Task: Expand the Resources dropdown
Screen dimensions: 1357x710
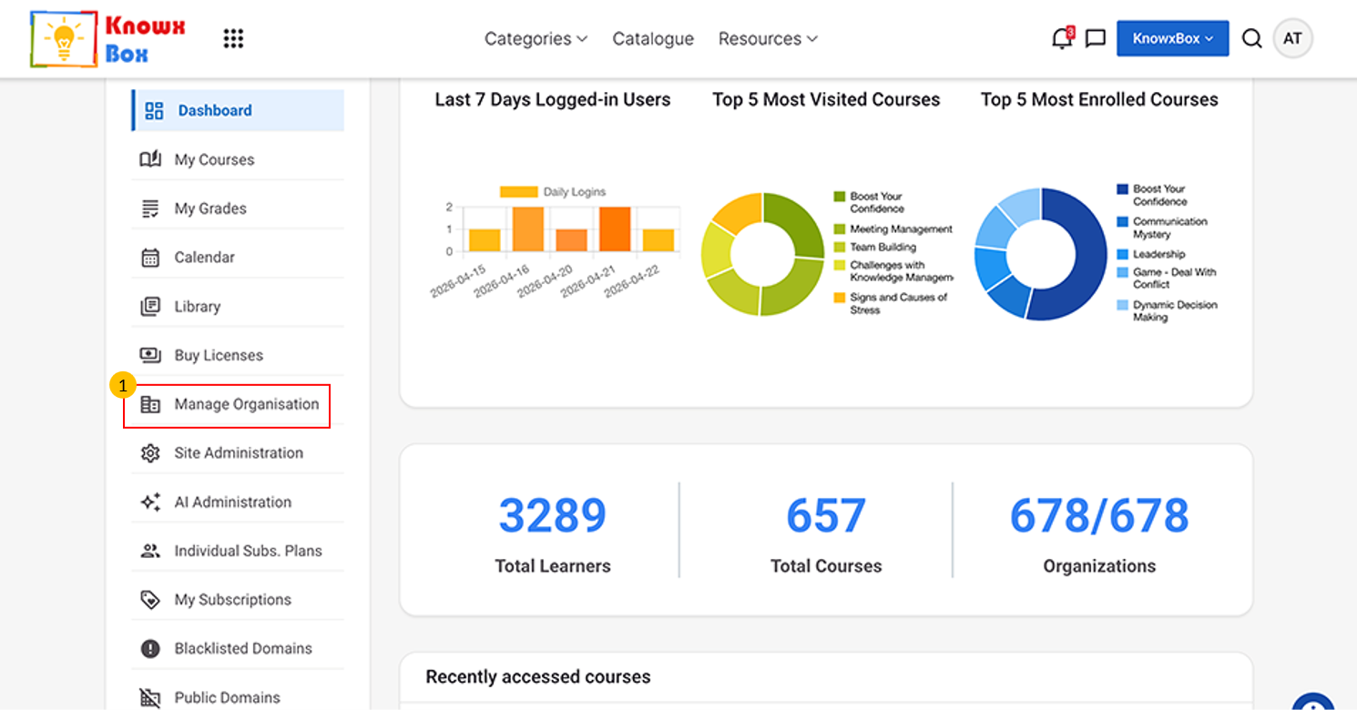Action: (768, 38)
